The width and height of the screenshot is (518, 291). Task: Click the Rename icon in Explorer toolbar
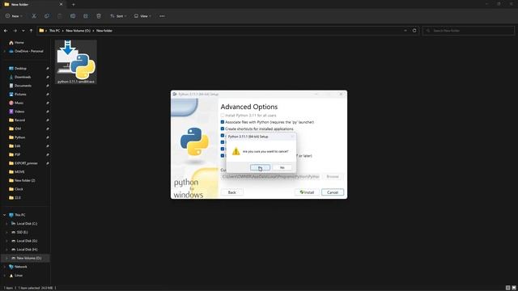tap(73, 16)
